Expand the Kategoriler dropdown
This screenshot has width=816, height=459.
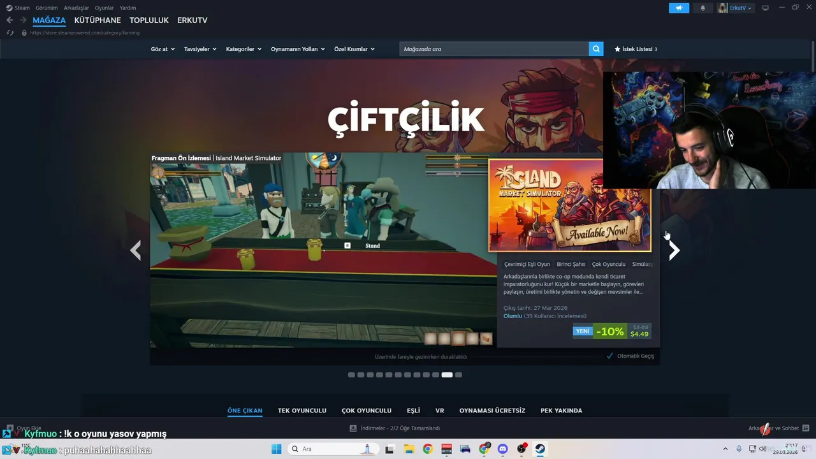click(x=244, y=49)
